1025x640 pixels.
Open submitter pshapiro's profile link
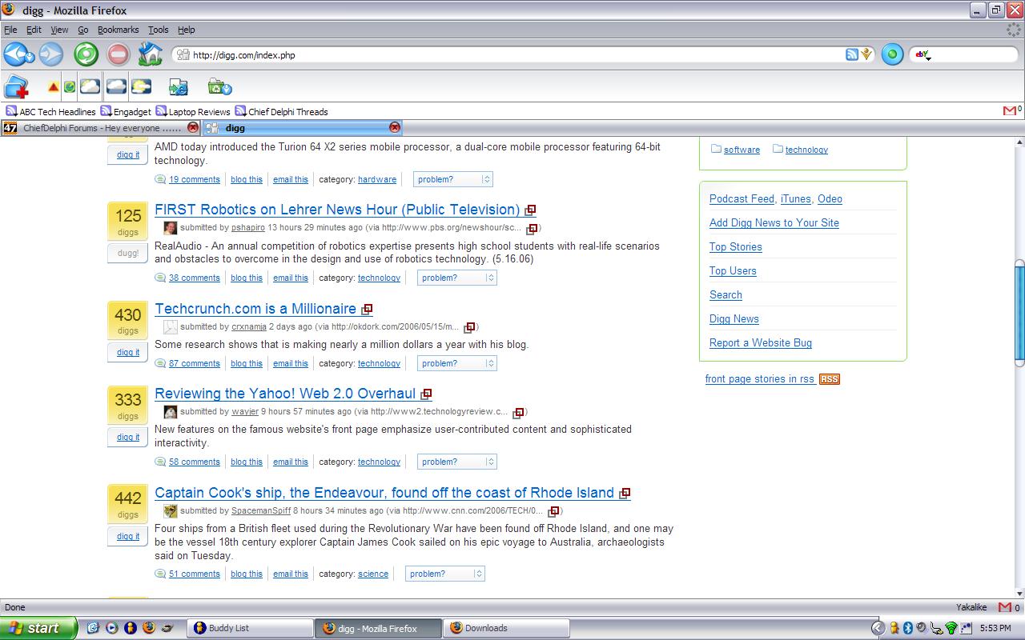pyautogui.click(x=247, y=227)
